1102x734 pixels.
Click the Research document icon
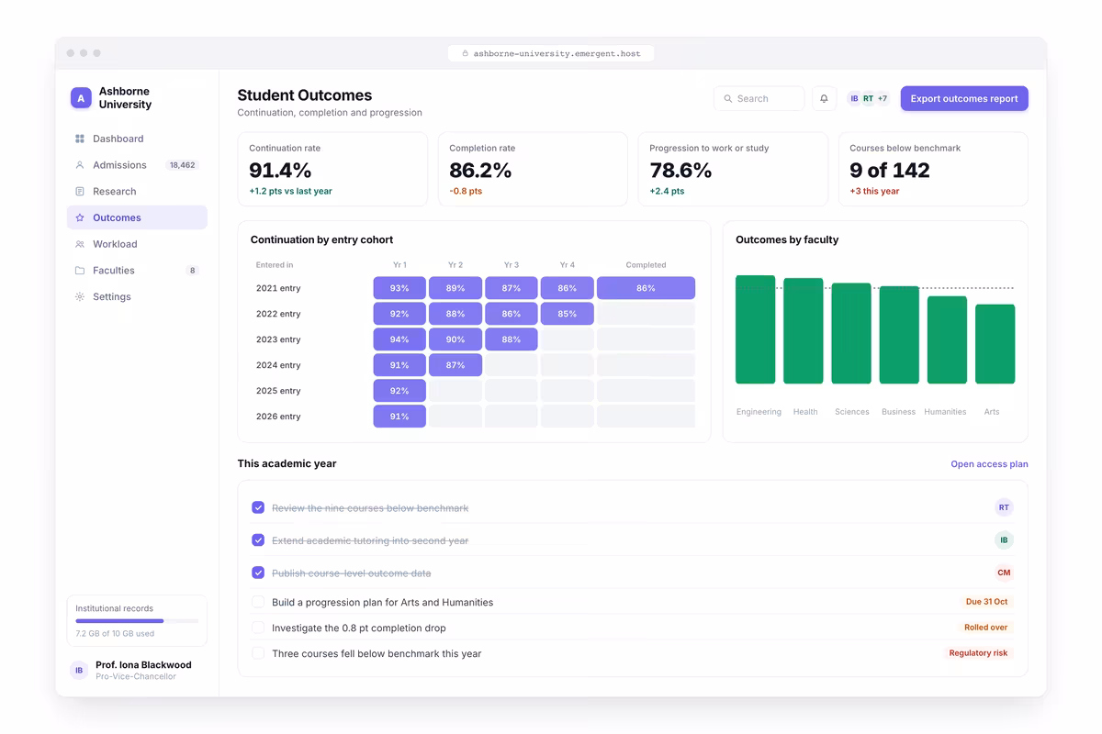[x=80, y=192]
